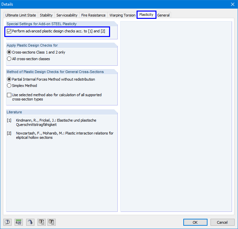Close the Details dialog window
238x229 pixels.
pos(233,4)
